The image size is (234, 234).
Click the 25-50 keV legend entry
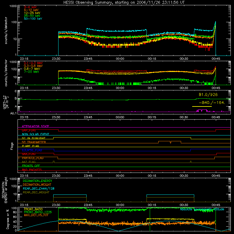coord(32,16)
